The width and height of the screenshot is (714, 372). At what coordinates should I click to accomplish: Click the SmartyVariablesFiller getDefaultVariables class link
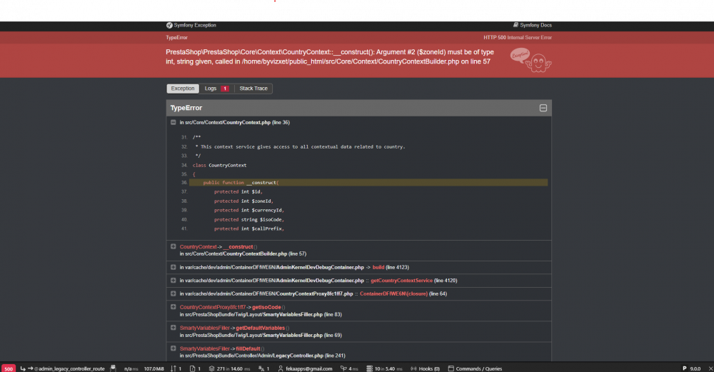(204, 328)
